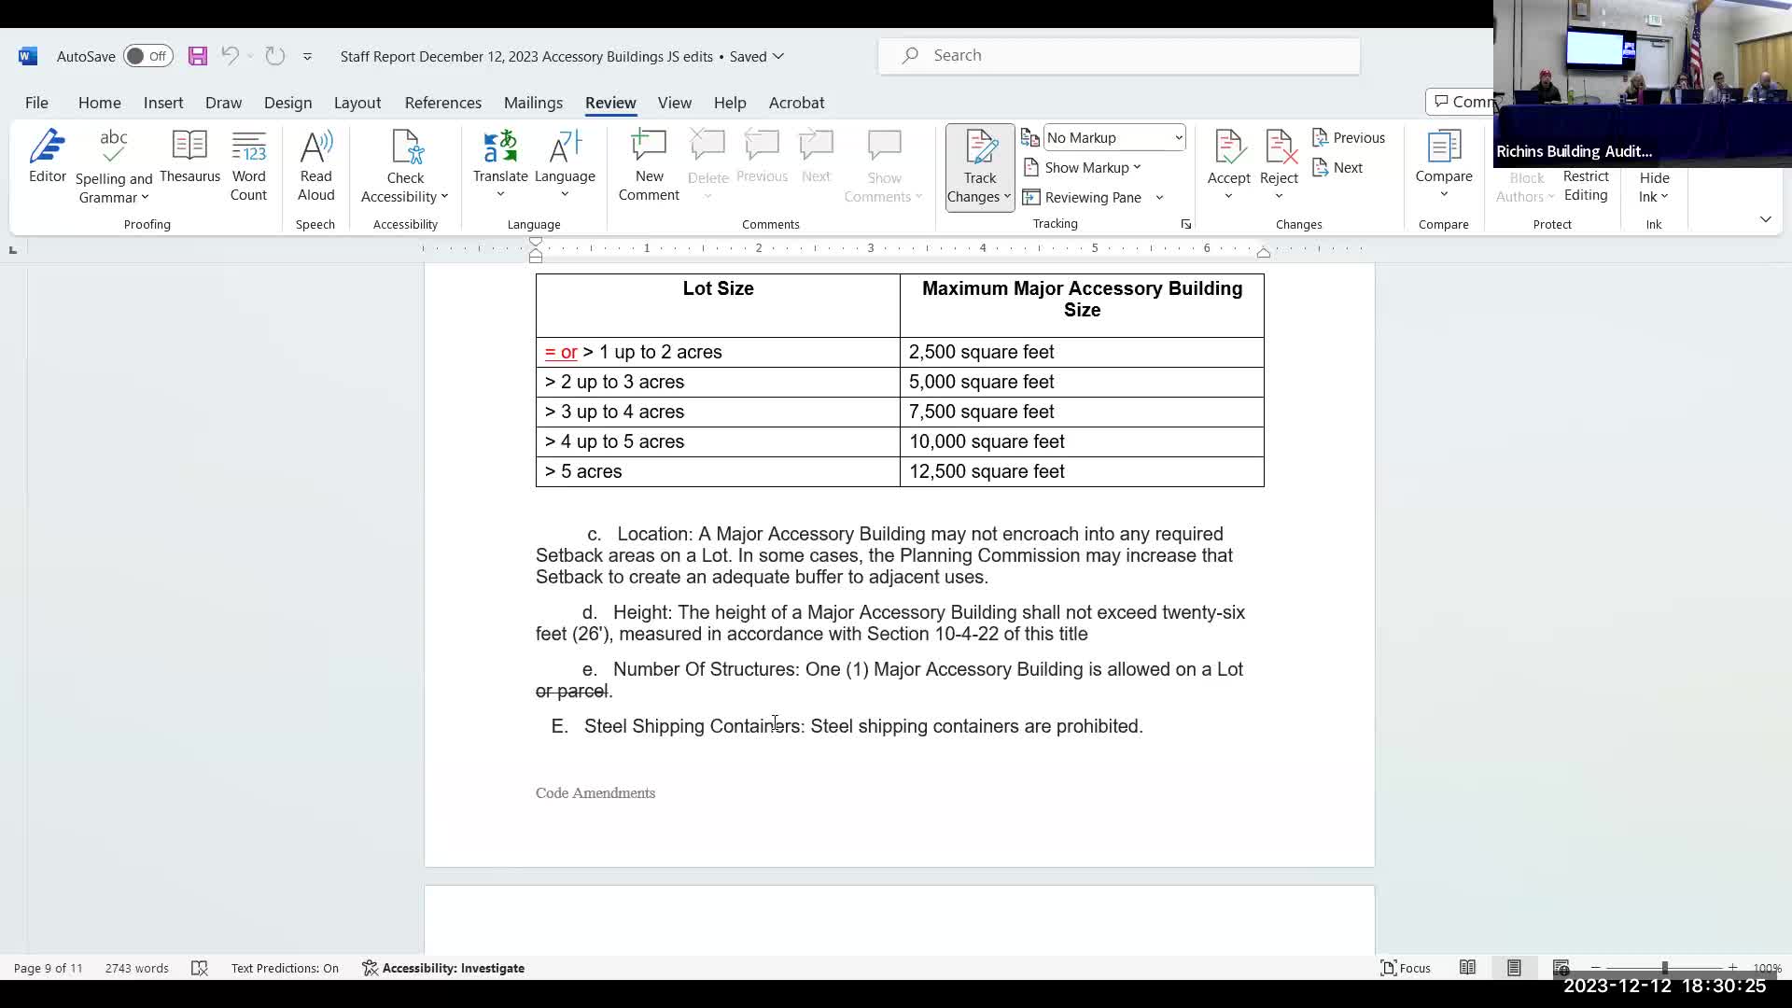
Task: Open the Editor proofing tool
Action: (47, 157)
